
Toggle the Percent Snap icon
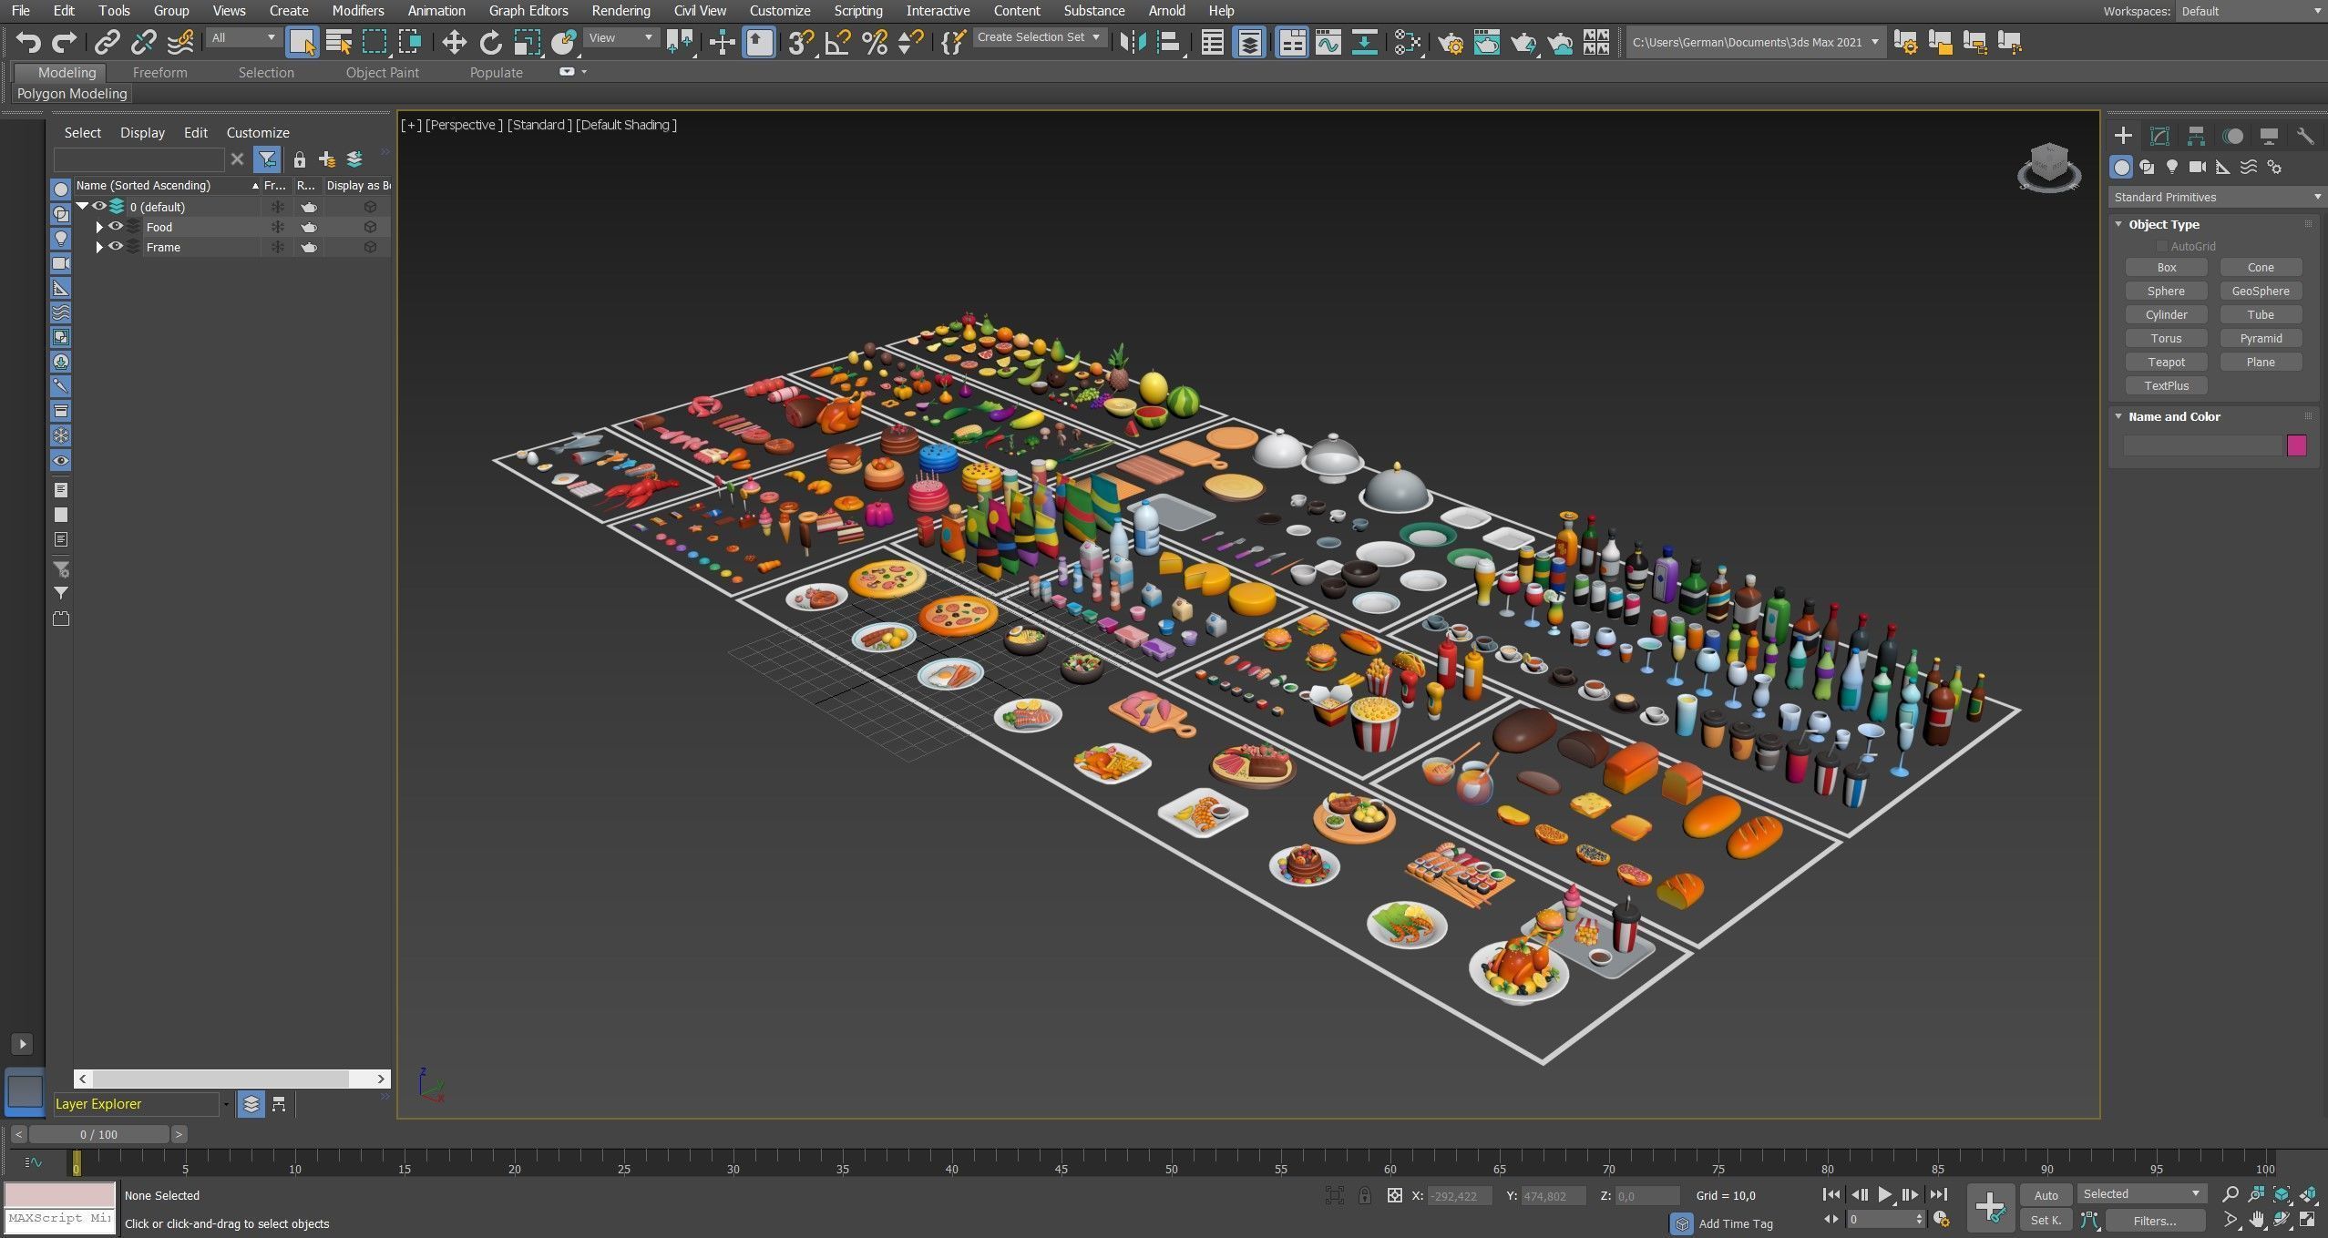tap(874, 42)
